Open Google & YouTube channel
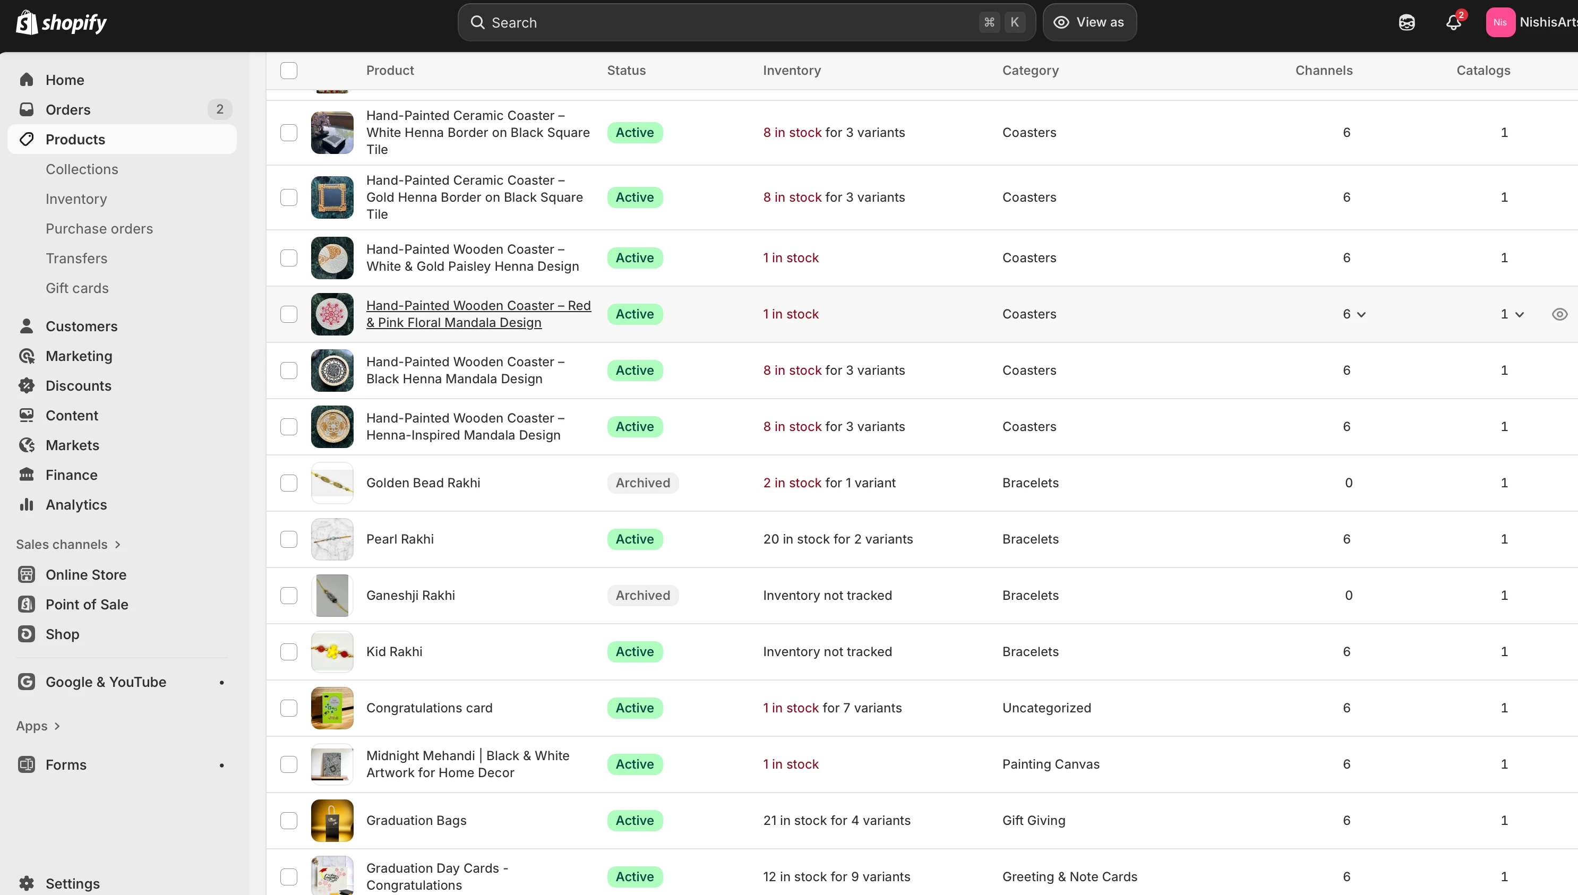This screenshot has width=1578, height=895. pyautogui.click(x=106, y=682)
